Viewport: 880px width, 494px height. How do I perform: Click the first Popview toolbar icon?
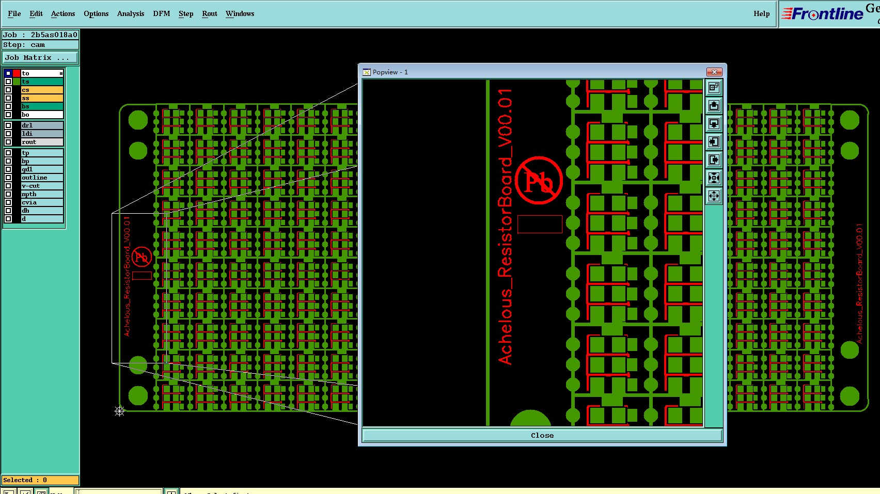pyautogui.click(x=714, y=88)
